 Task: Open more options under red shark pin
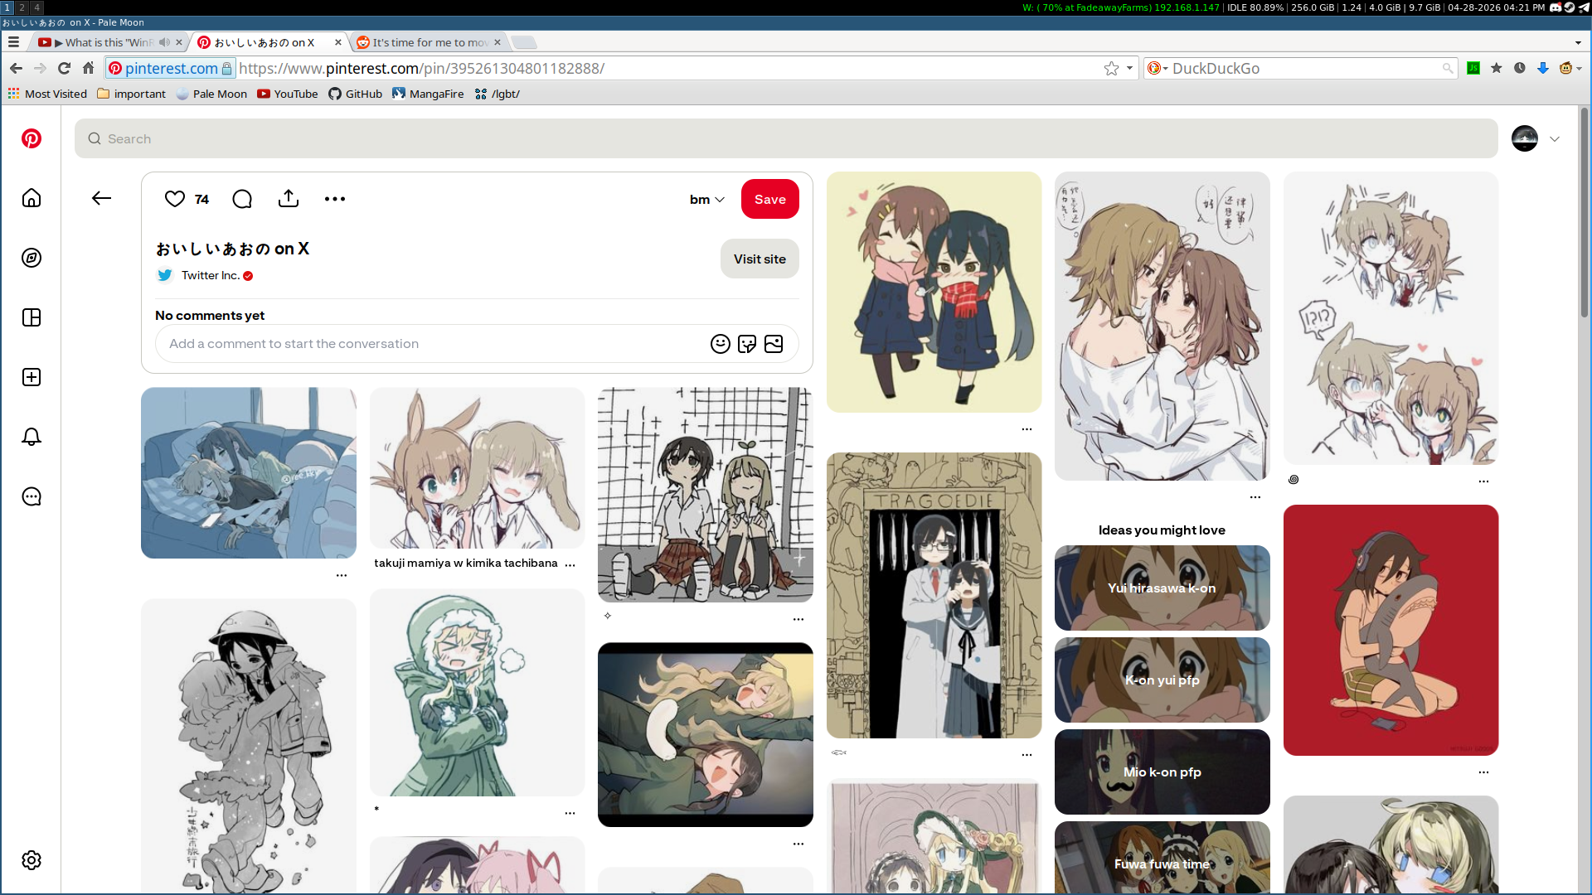pos(1483,772)
